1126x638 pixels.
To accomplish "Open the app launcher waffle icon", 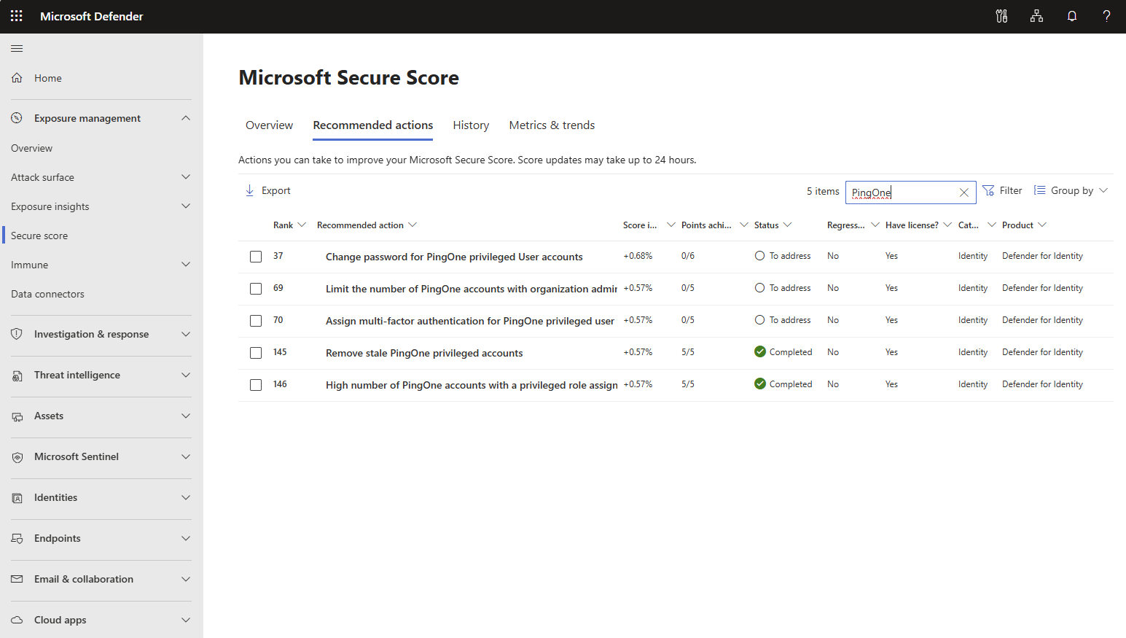I will point(16,16).
